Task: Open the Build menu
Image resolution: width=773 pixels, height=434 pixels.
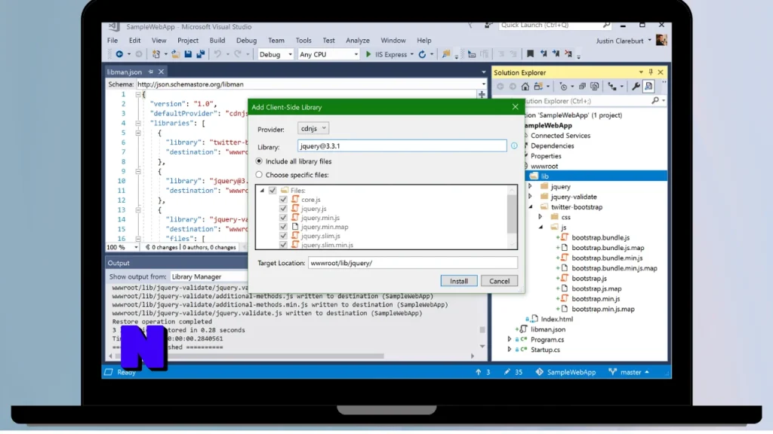Action: pos(217,41)
